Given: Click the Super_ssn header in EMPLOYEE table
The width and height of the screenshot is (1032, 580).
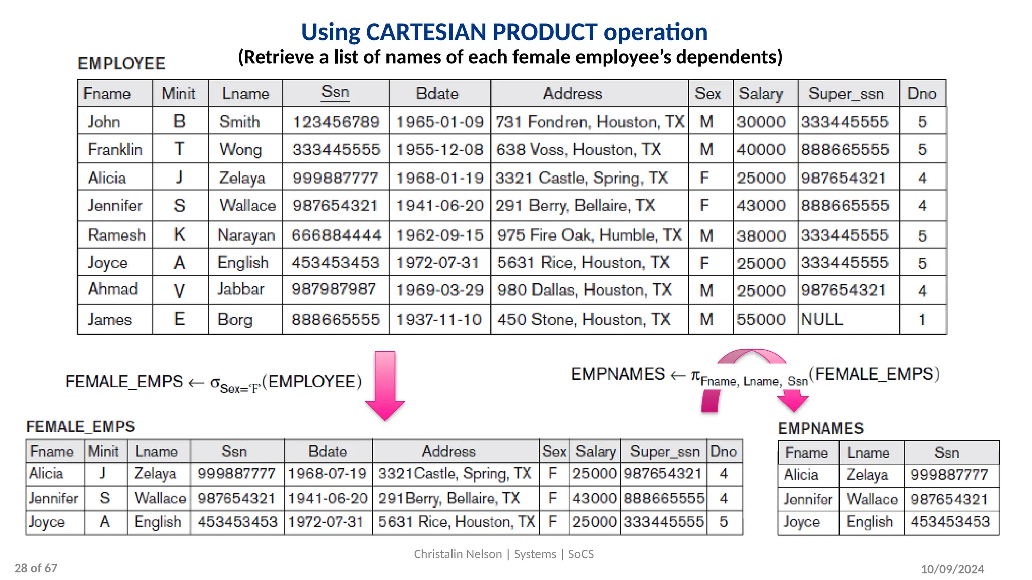Looking at the screenshot, I should pyautogui.click(x=846, y=94).
